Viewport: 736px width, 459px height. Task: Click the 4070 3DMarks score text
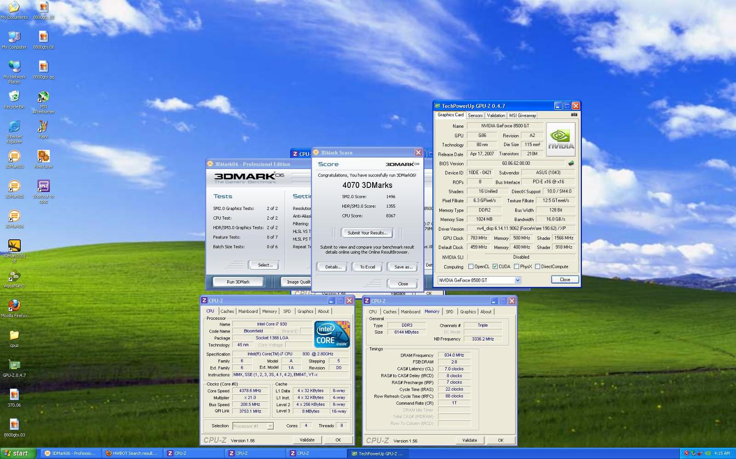pos(367,185)
